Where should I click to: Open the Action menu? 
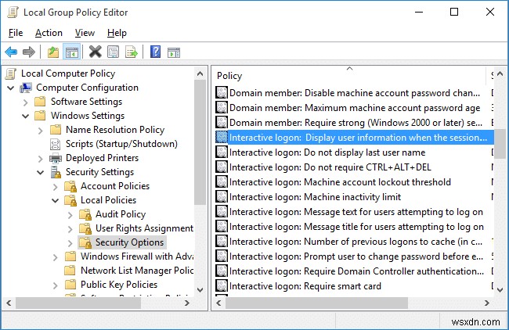49,33
